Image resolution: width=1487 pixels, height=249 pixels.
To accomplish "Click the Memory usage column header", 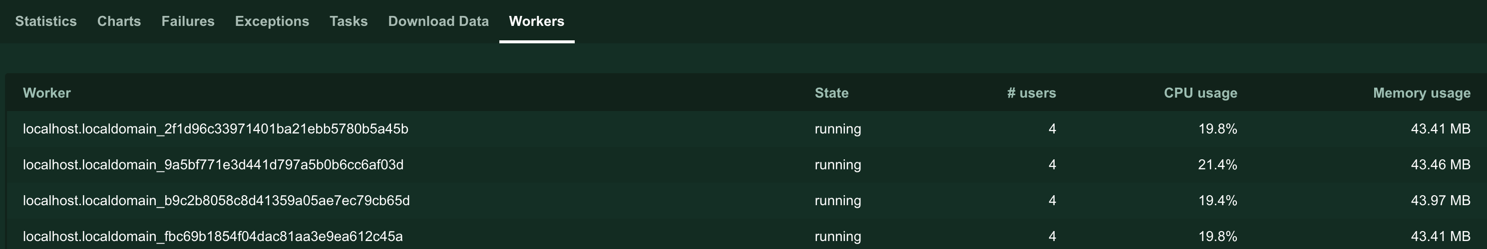I will [1421, 93].
